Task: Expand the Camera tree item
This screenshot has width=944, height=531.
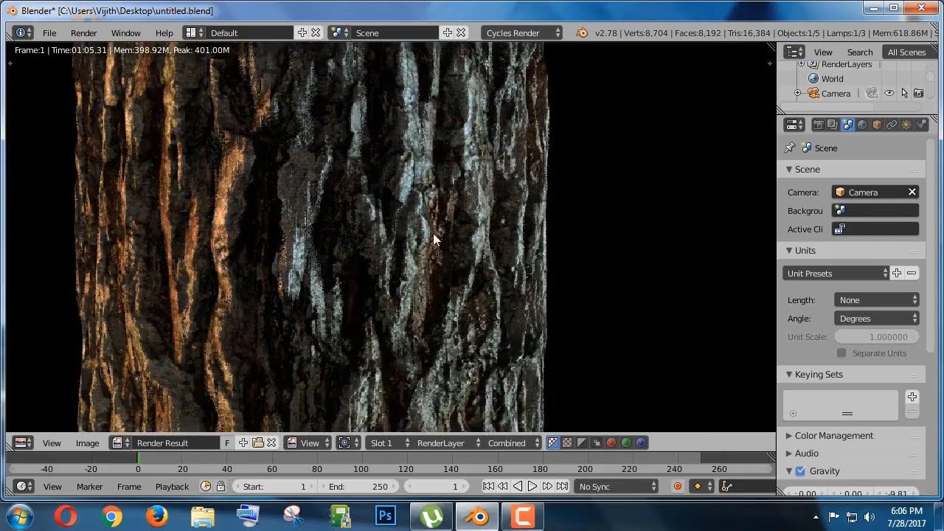Action: click(797, 93)
